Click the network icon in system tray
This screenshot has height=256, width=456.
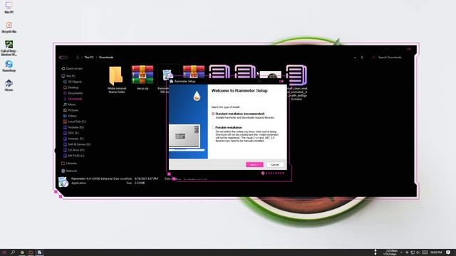(x=413, y=252)
